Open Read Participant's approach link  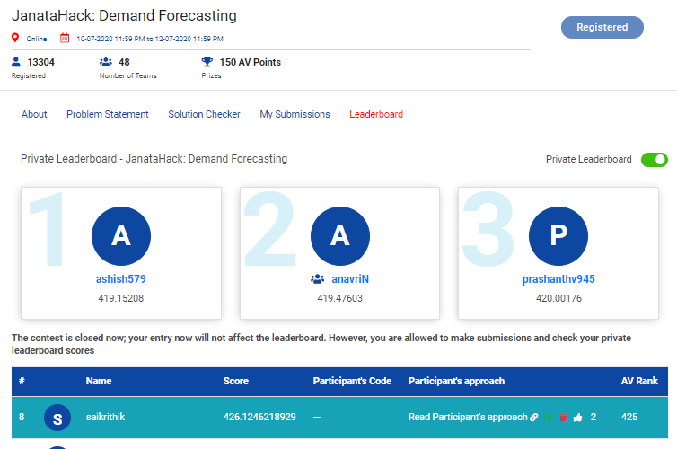click(468, 417)
